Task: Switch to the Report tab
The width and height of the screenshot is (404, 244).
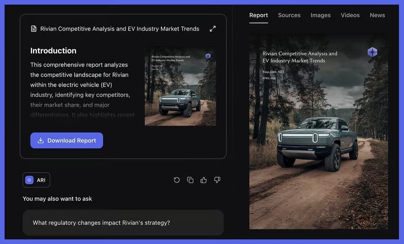Action: tap(259, 15)
